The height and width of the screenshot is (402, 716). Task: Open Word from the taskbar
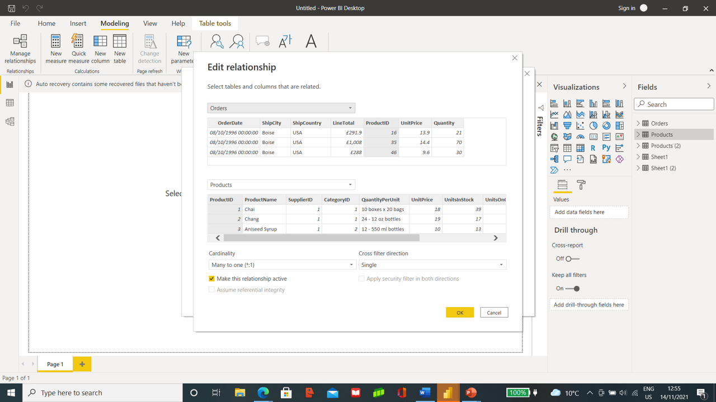point(425,393)
